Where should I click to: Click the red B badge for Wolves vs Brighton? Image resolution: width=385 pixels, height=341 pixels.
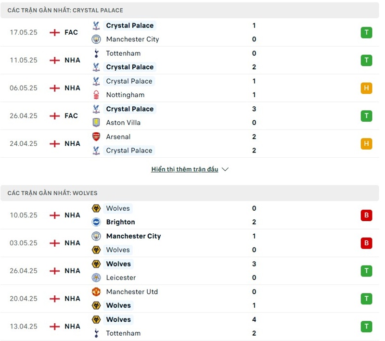point(366,215)
